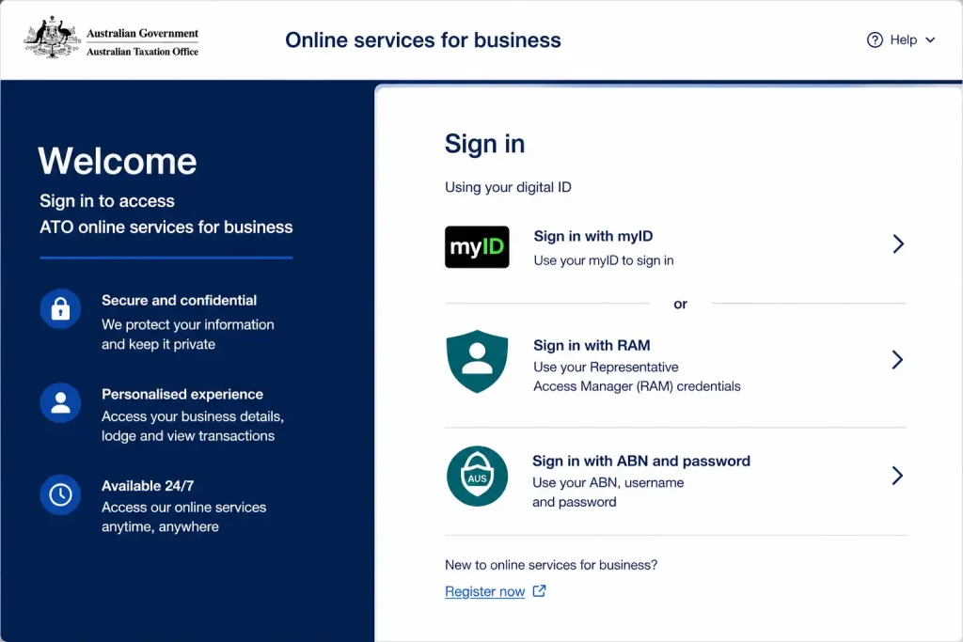Image resolution: width=963 pixels, height=642 pixels.
Task: Click the Available 24/7 heading
Action: pos(148,485)
